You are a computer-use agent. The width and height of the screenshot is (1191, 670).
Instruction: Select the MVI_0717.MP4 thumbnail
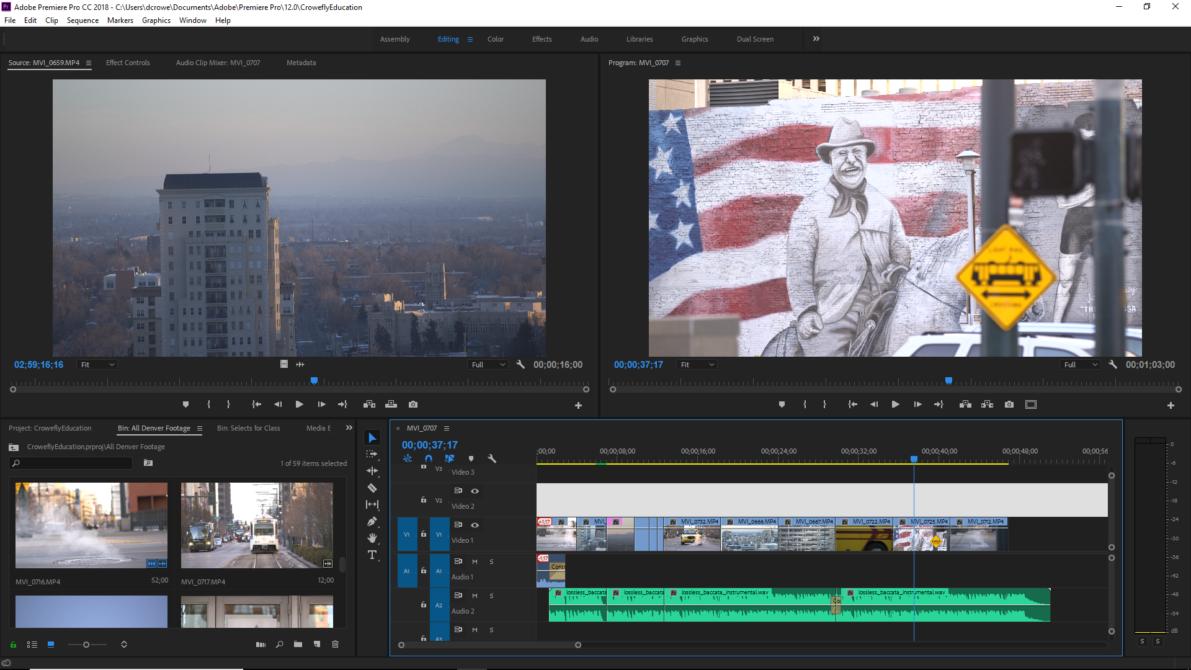(x=257, y=525)
